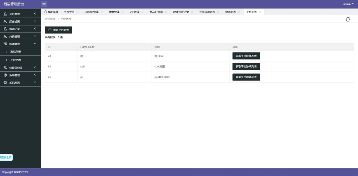Collapse the 游戏管理 menu chevron
The image size is (358, 176).
click(35, 43)
